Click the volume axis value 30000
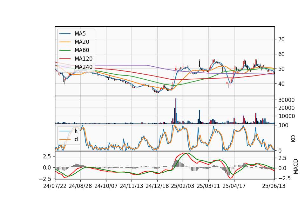This screenshot has width=305, height=219. 287,100
